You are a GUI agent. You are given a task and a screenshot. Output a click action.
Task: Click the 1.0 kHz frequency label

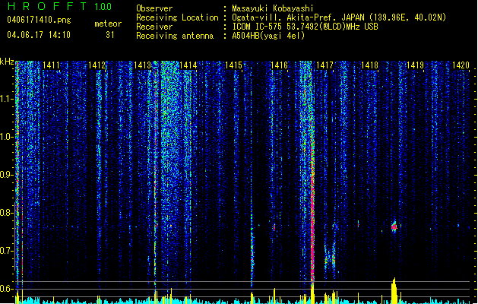click(x=7, y=137)
